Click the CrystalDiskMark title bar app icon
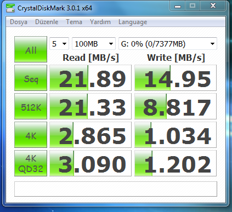Image resolution: width=232 pixels, height=212 pixels. pos(10,8)
